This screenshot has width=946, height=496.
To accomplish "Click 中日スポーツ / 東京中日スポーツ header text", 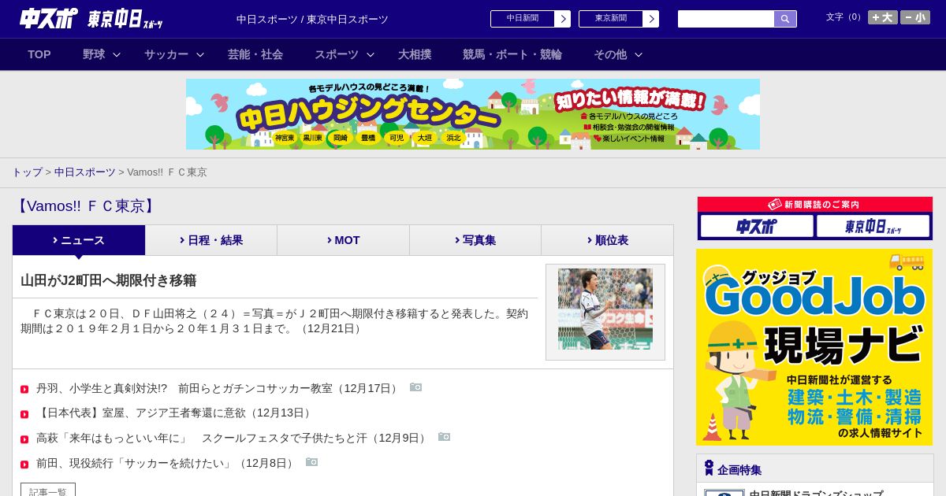I will point(312,19).
